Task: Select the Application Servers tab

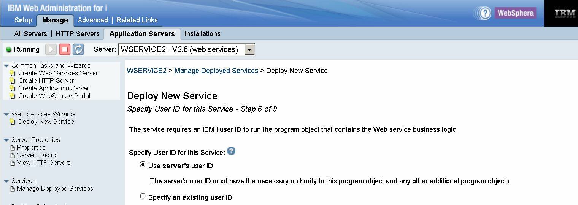Action: [142, 34]
